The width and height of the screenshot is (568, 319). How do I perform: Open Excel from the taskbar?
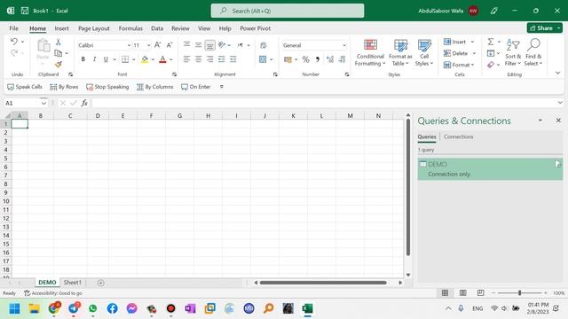point(308,308)
